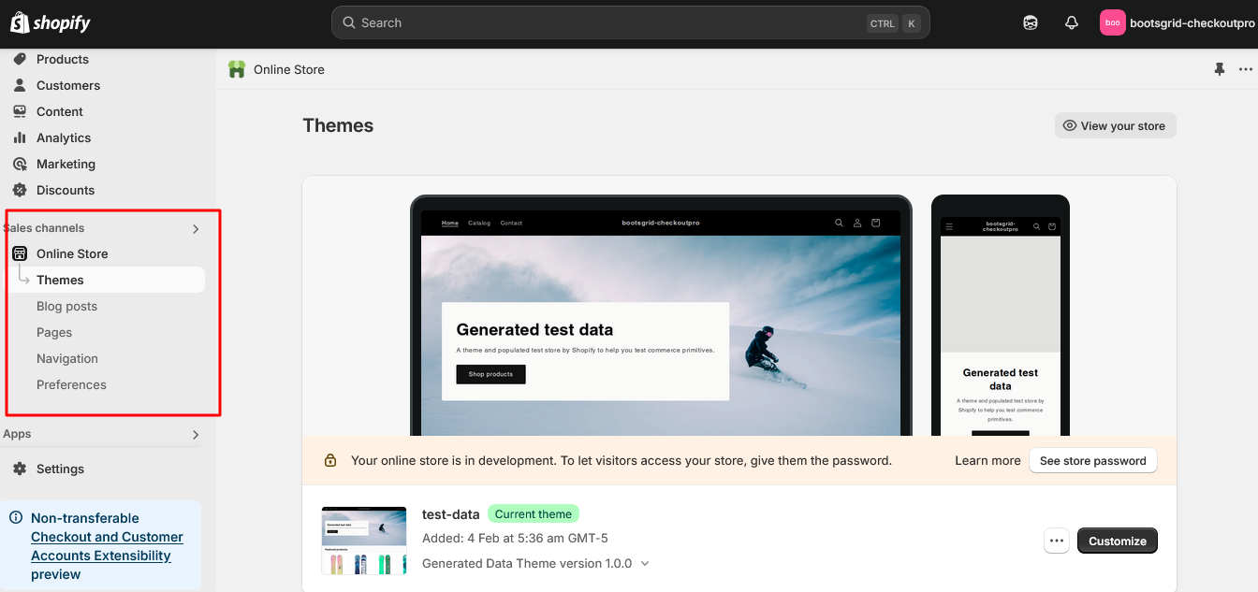Click View your store button
1258x592 pixels.
[1115, 125]
